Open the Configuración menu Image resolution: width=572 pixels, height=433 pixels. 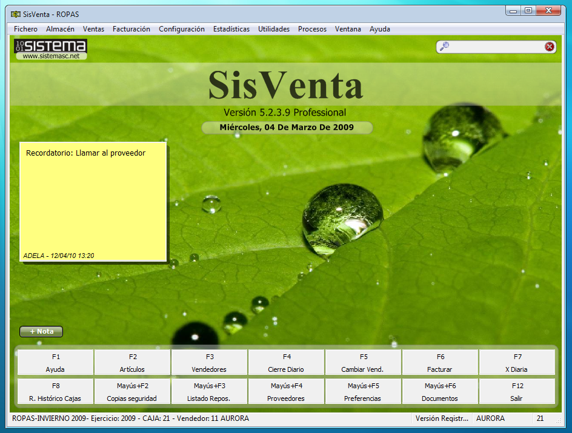(182, 29)
